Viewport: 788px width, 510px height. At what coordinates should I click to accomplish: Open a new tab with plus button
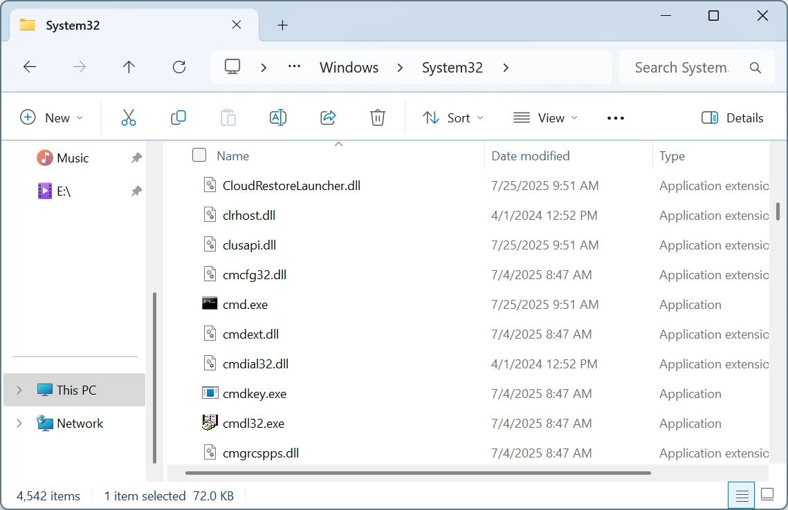point(282,25)
